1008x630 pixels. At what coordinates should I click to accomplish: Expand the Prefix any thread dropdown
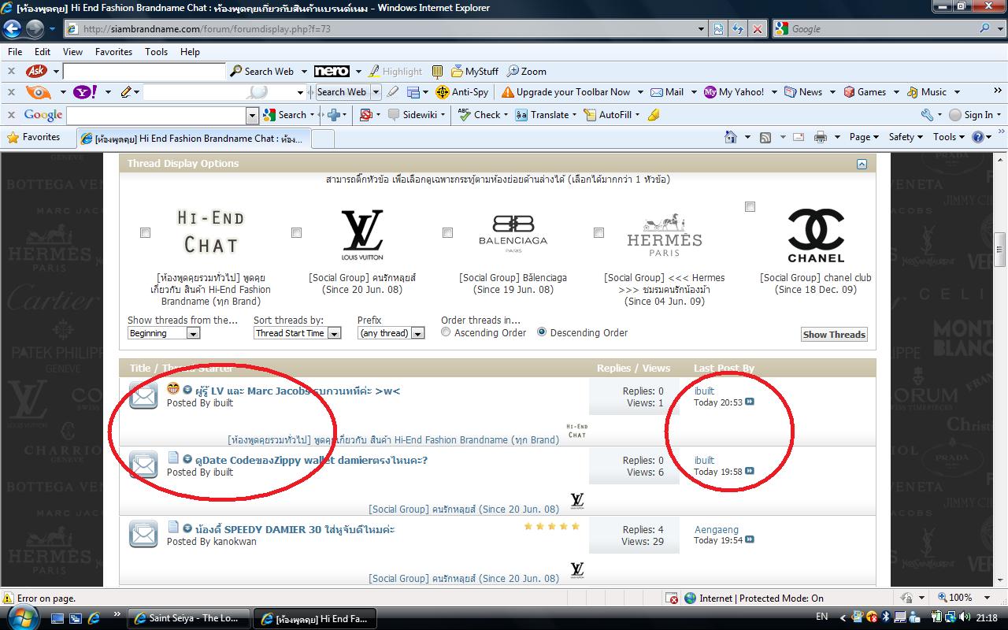(417, 334)
